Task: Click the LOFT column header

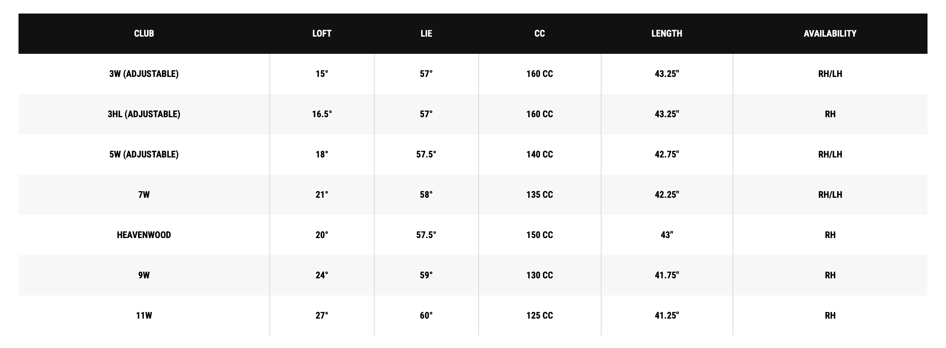Action: point(322,33)
